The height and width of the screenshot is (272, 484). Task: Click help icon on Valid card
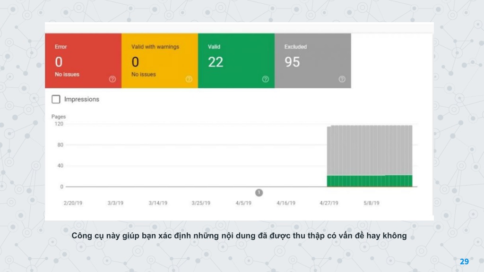pyautogui.click(x=266, y=79)
